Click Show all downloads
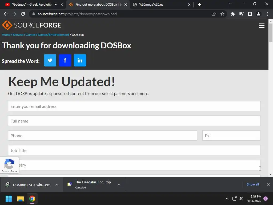 pyautogui.click(x=253, y=184)
